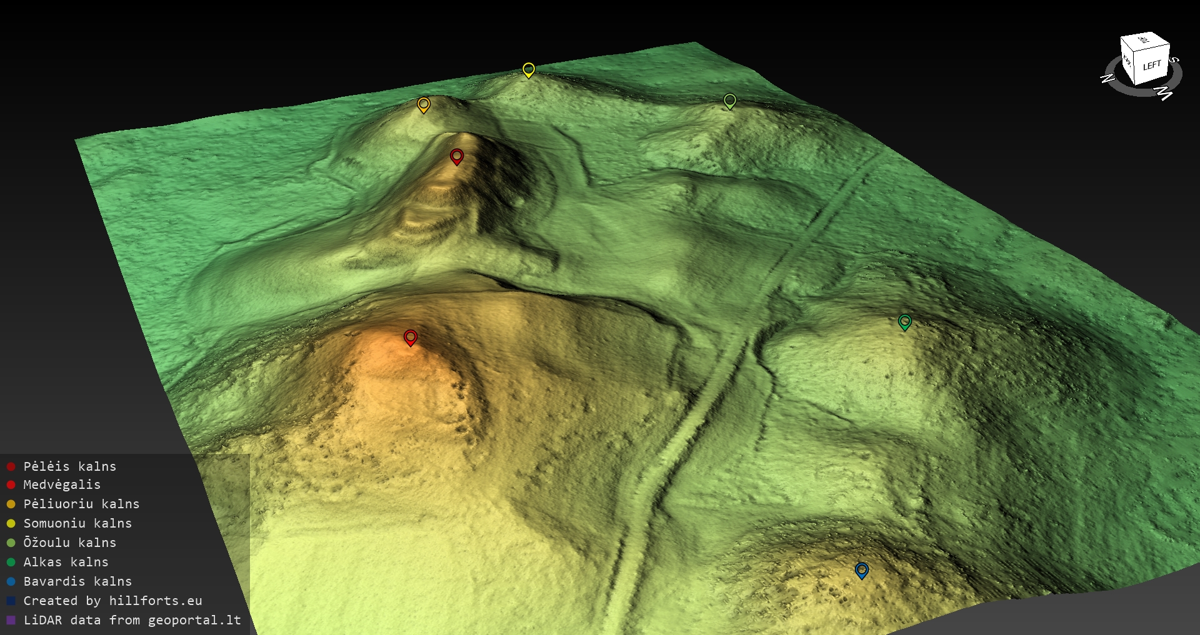Choose Alkas kalns from the legend list

(66, 562)
